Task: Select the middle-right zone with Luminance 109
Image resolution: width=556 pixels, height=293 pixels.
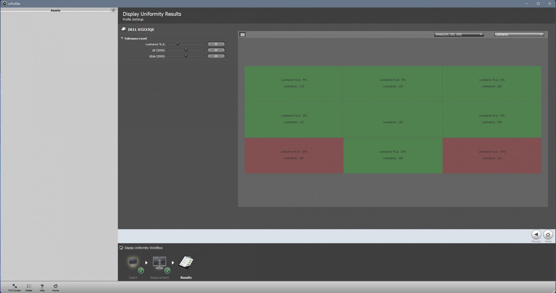Action: pos(492,119)
